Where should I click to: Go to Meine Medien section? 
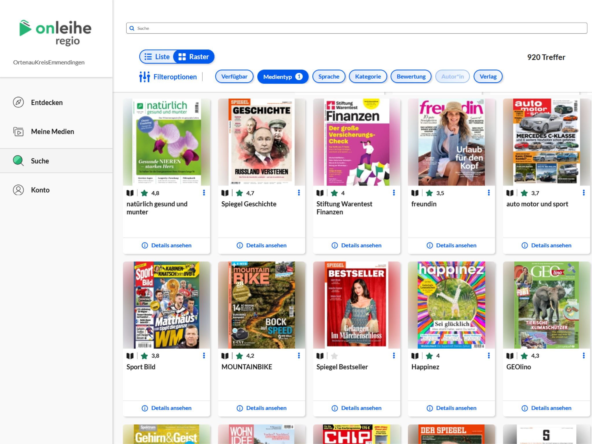[56, 132]
